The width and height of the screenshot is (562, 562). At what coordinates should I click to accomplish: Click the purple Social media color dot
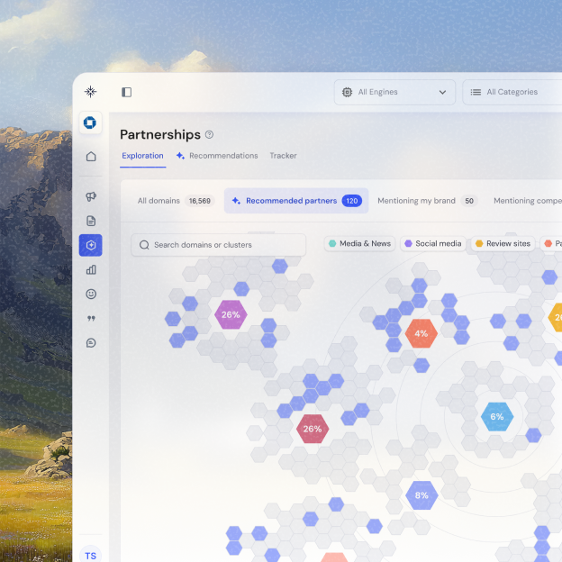click(408, 243)
